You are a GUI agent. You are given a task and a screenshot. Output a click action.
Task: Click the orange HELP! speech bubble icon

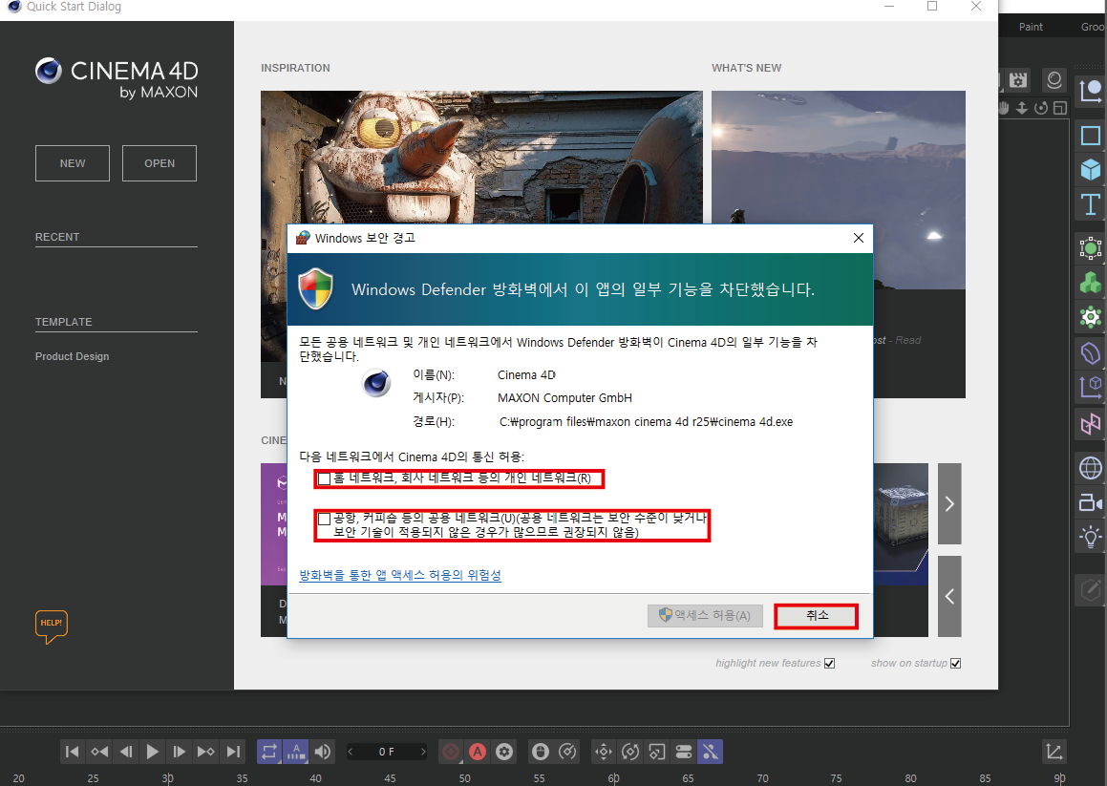pos(52,627)
